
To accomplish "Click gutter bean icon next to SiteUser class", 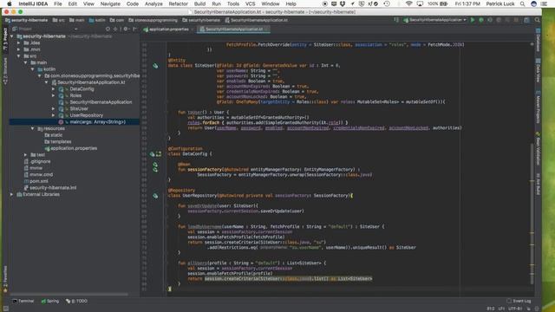I will point(155,66).
